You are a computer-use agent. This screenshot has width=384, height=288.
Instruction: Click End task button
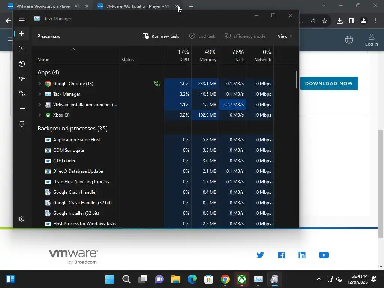(x=202, y=36)
